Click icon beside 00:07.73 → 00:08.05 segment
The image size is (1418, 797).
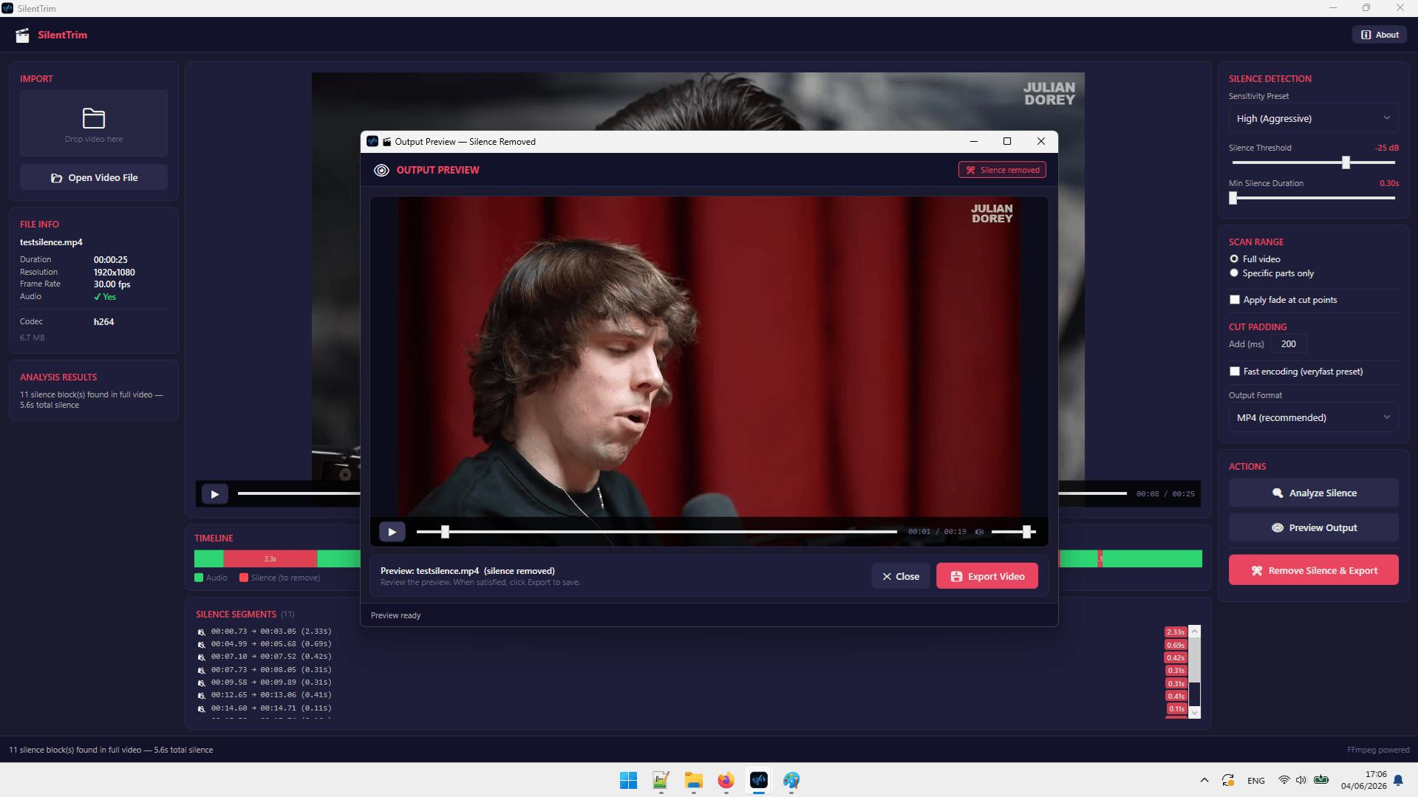[201, 670]
